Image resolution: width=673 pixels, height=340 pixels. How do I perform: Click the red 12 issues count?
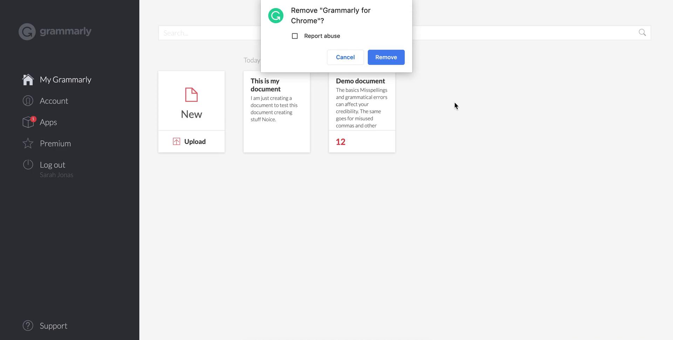pyautogui.click(x=341, y=142)
